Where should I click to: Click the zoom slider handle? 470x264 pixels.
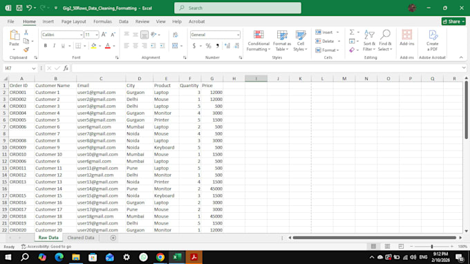tap(432, 246)
